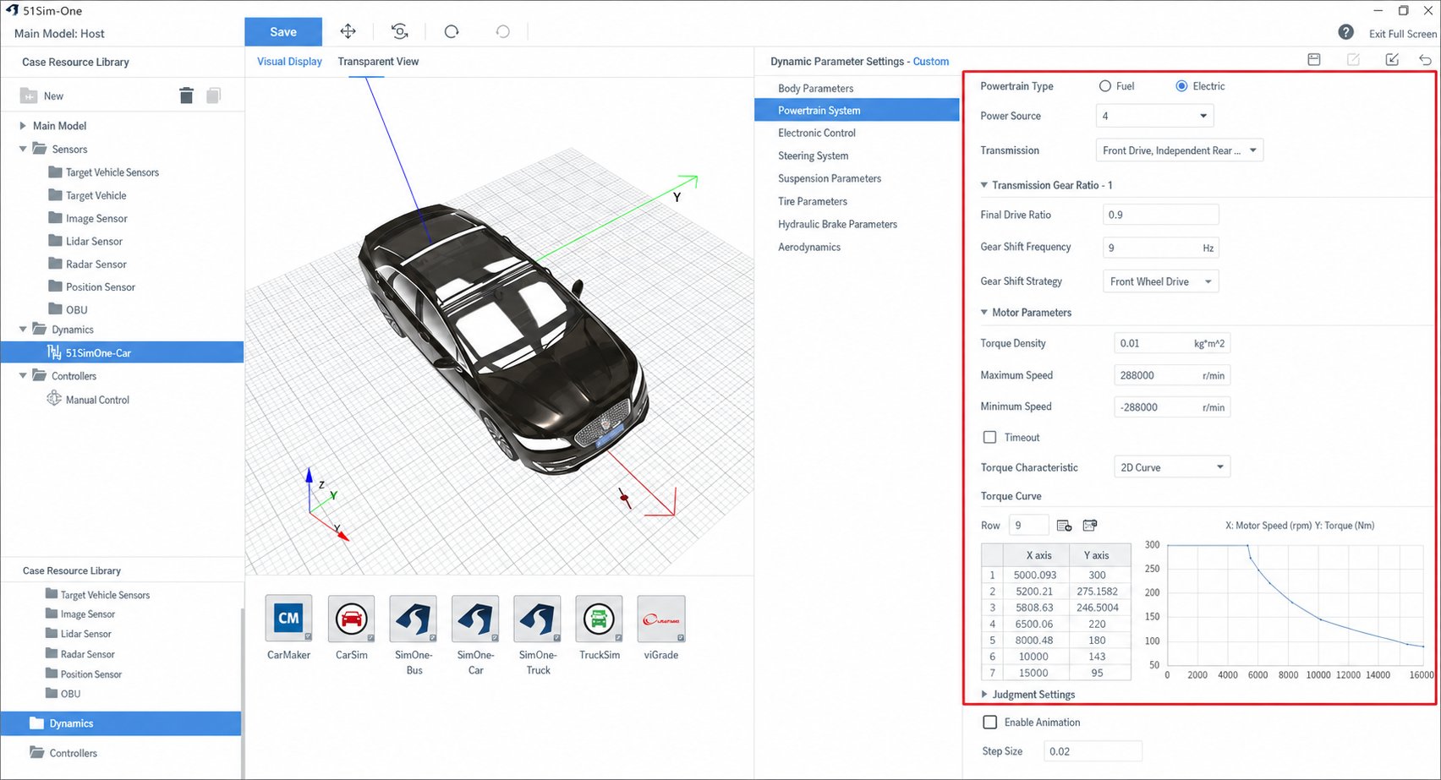Click the Maximum Speed input field
The image size is (1441, 780).
(x=1172, y=375)
